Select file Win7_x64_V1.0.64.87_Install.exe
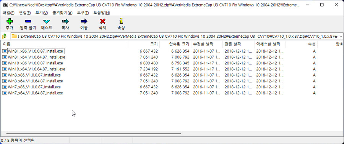This screenshot has height=144, width=344. (35, 93)
